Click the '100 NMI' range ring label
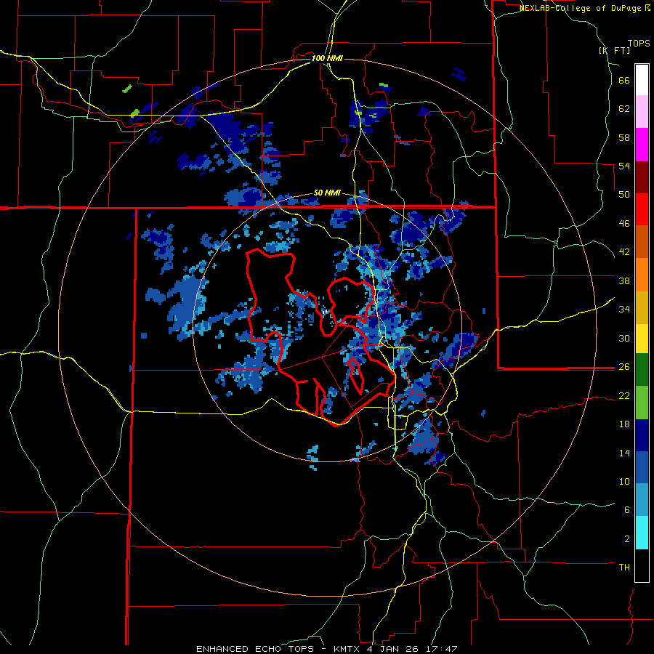 [x=327, y=58]
